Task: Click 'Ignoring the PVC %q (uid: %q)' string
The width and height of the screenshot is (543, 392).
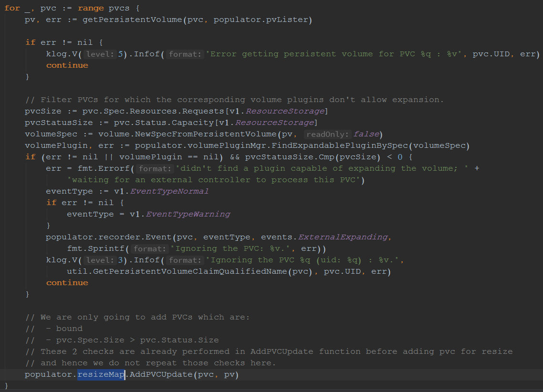Action: (x=303, y=260)
